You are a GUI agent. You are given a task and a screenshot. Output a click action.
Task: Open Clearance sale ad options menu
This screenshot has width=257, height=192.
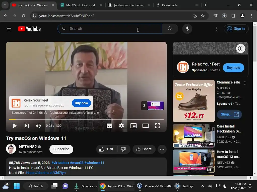click(x=245, y=83)
